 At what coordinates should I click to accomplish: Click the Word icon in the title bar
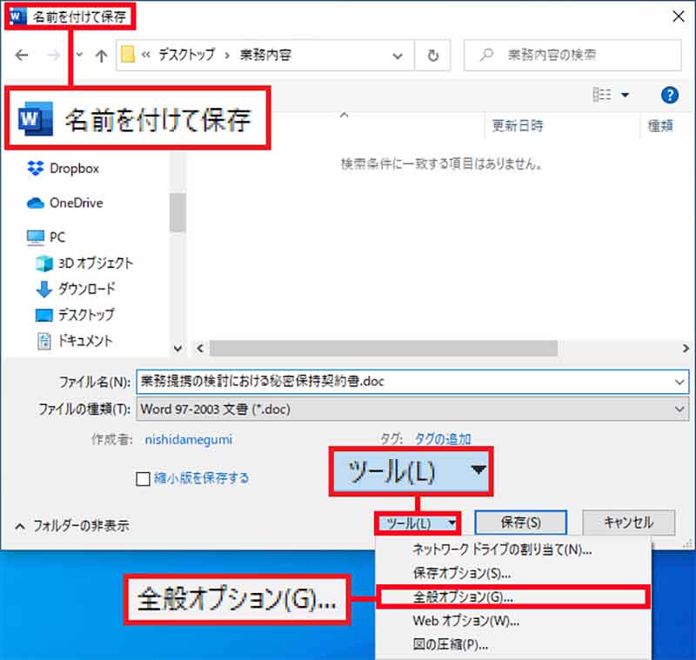coord(17,17)
